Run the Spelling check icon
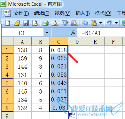 tap(65, 23)
